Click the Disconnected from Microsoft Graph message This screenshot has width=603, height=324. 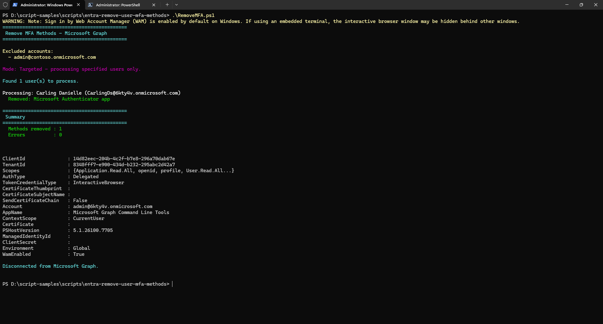pyautogui.click(x=50, y=266)
